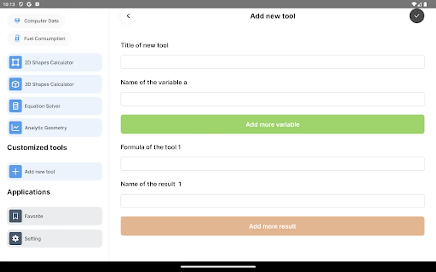The height and width of the screenshot is (272, 436).
Task: Tap the Google G icon in the status bar
Action: coord(29,4)
